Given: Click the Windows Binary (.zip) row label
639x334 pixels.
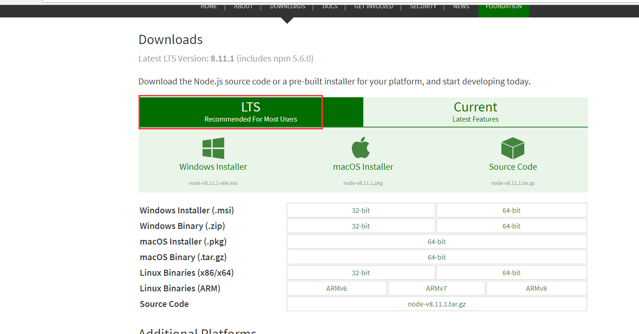Looking at the screenshot, I should click(x=183, y=226).
